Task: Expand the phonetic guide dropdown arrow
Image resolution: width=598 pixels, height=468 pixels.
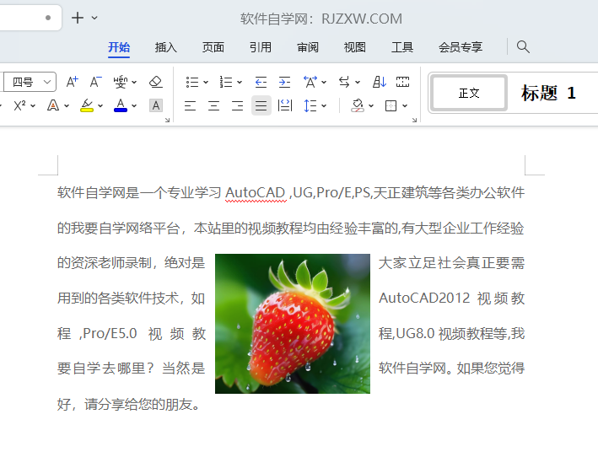Action: coord(134,83)
